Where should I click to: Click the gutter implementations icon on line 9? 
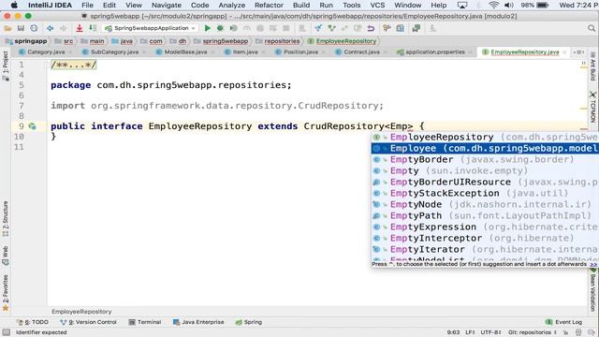(33, 126)
